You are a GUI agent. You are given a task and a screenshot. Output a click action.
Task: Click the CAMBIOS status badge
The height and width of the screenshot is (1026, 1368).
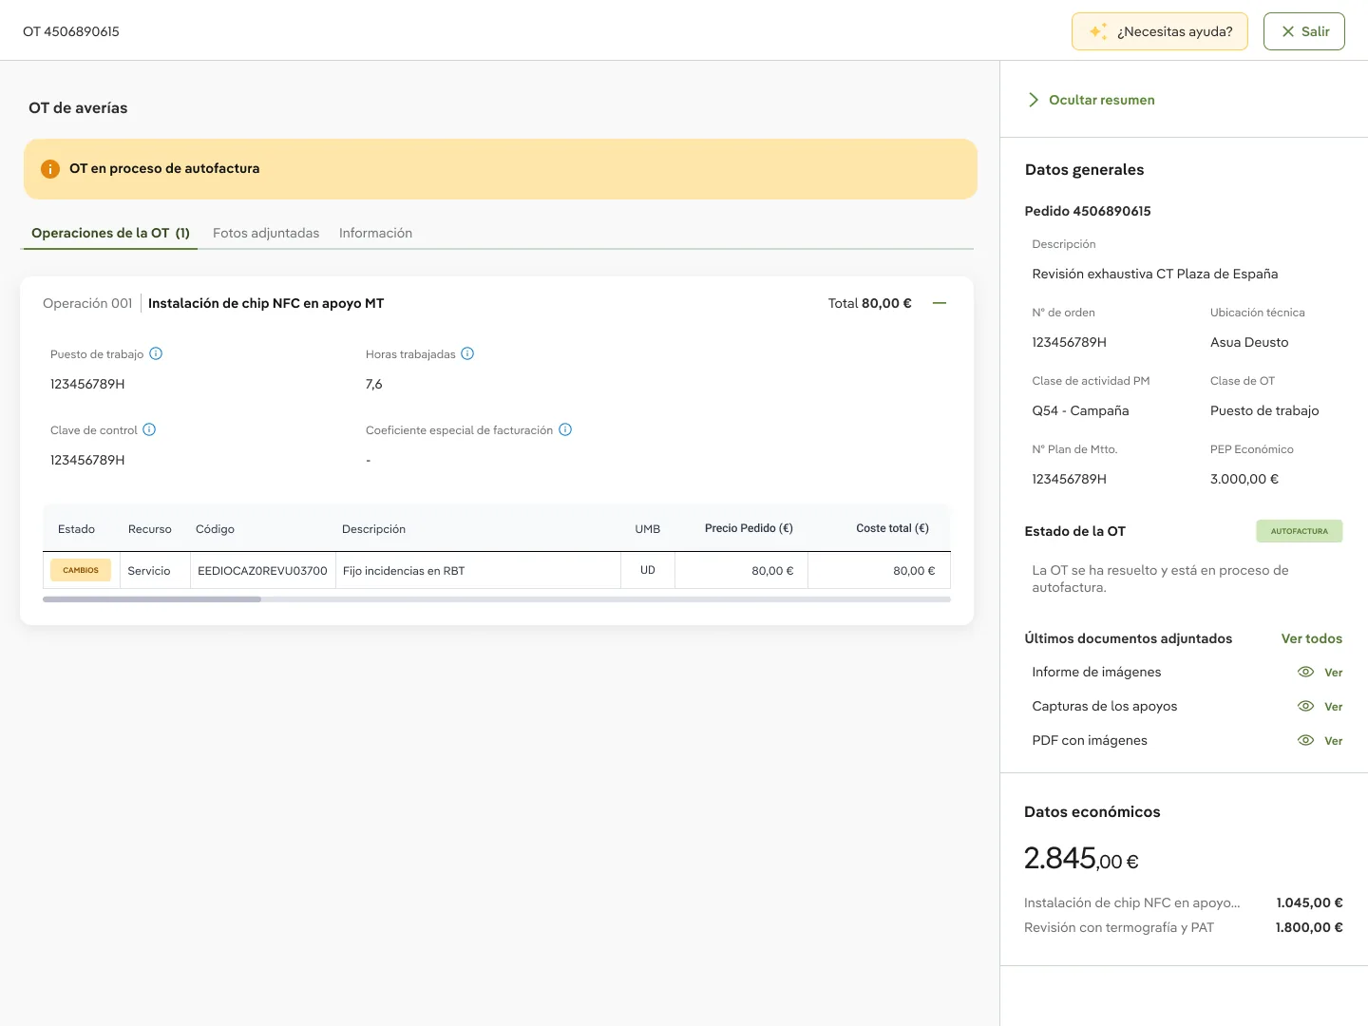[81, 570]
